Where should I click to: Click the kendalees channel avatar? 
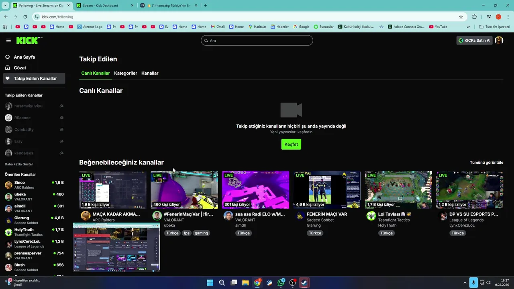8,153
